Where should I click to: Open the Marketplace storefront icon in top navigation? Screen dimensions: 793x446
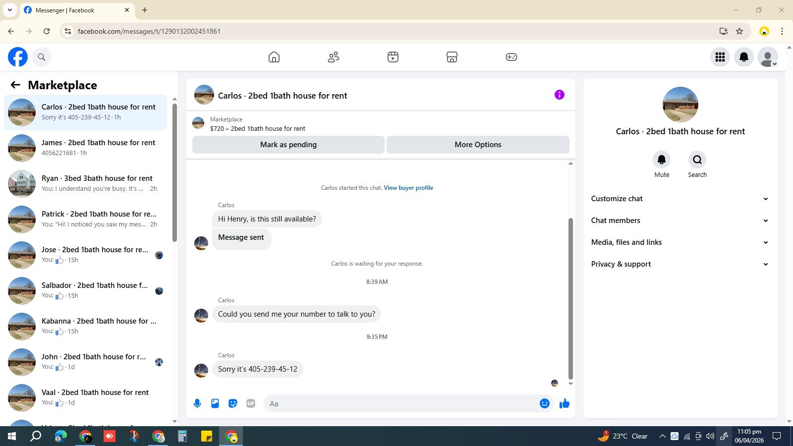[x=452, y=57]
